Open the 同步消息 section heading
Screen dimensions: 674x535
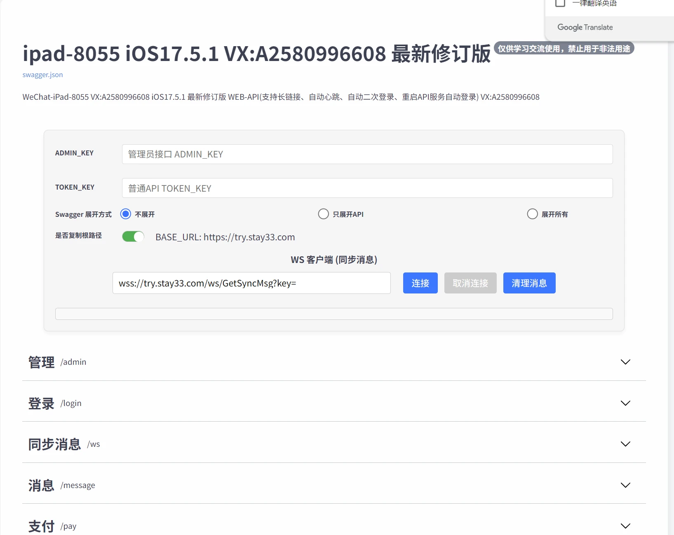coord(54,444)
